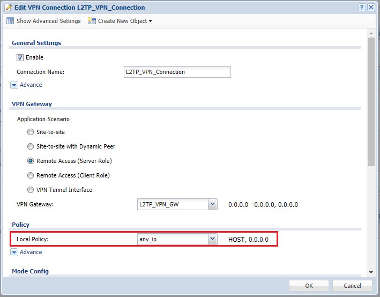Click the Local Policy: label
This screenshot has height=297, width=380.
33,239
